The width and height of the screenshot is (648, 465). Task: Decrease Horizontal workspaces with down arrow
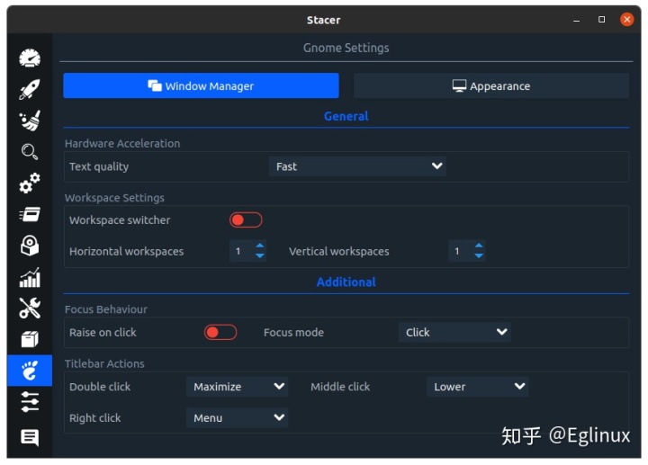pyautogui.click(x=260, y=256)
